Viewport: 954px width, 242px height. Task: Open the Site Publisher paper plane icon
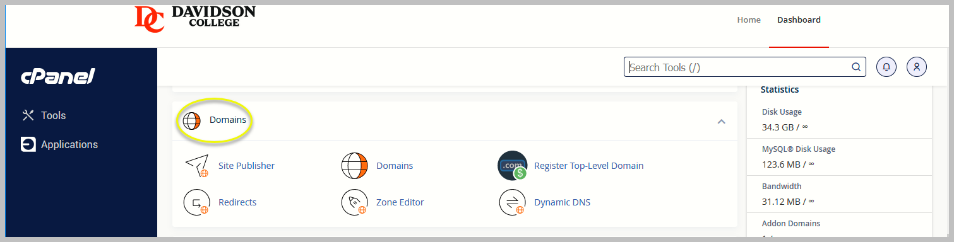196,166
